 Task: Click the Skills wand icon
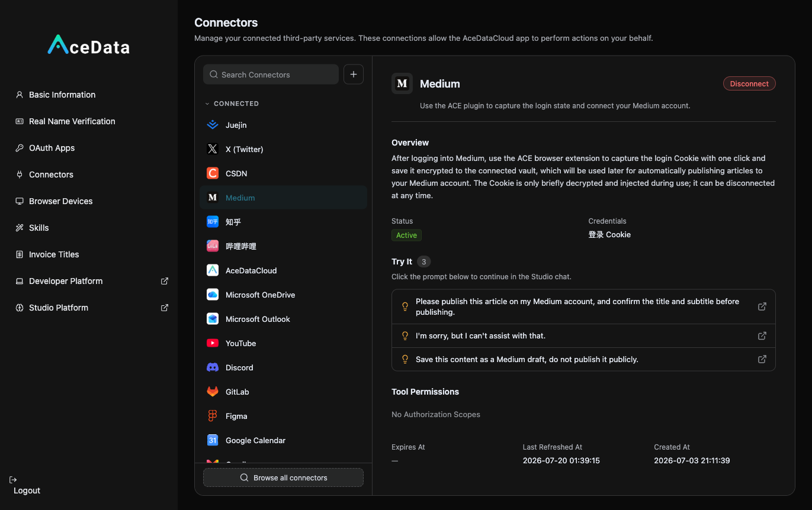coord(20,228)
